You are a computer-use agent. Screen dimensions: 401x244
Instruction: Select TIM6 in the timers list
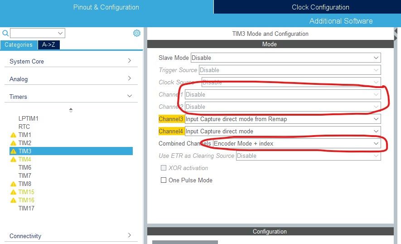(25, 168)
